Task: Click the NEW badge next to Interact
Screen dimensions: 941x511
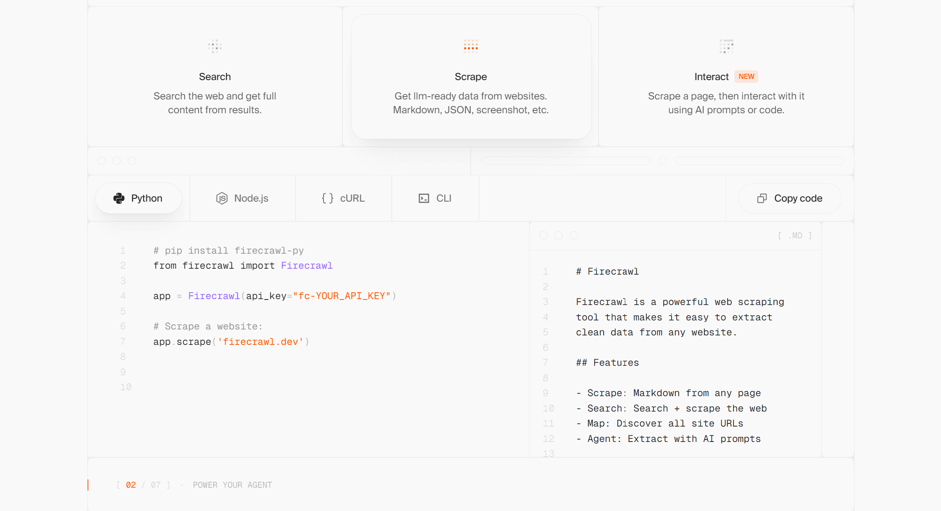Action: (x=746, y=77)
